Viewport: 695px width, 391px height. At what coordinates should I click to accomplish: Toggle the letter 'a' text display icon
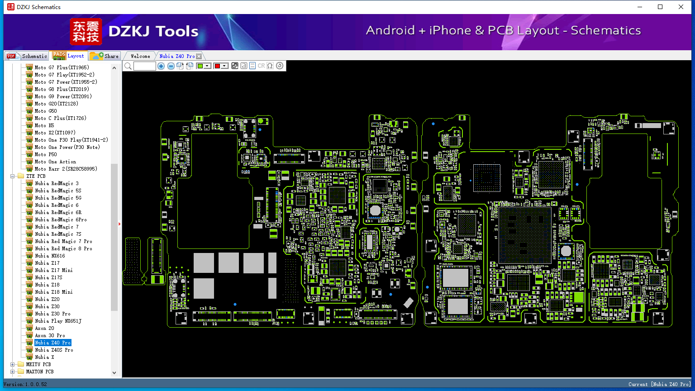(244, 66)
